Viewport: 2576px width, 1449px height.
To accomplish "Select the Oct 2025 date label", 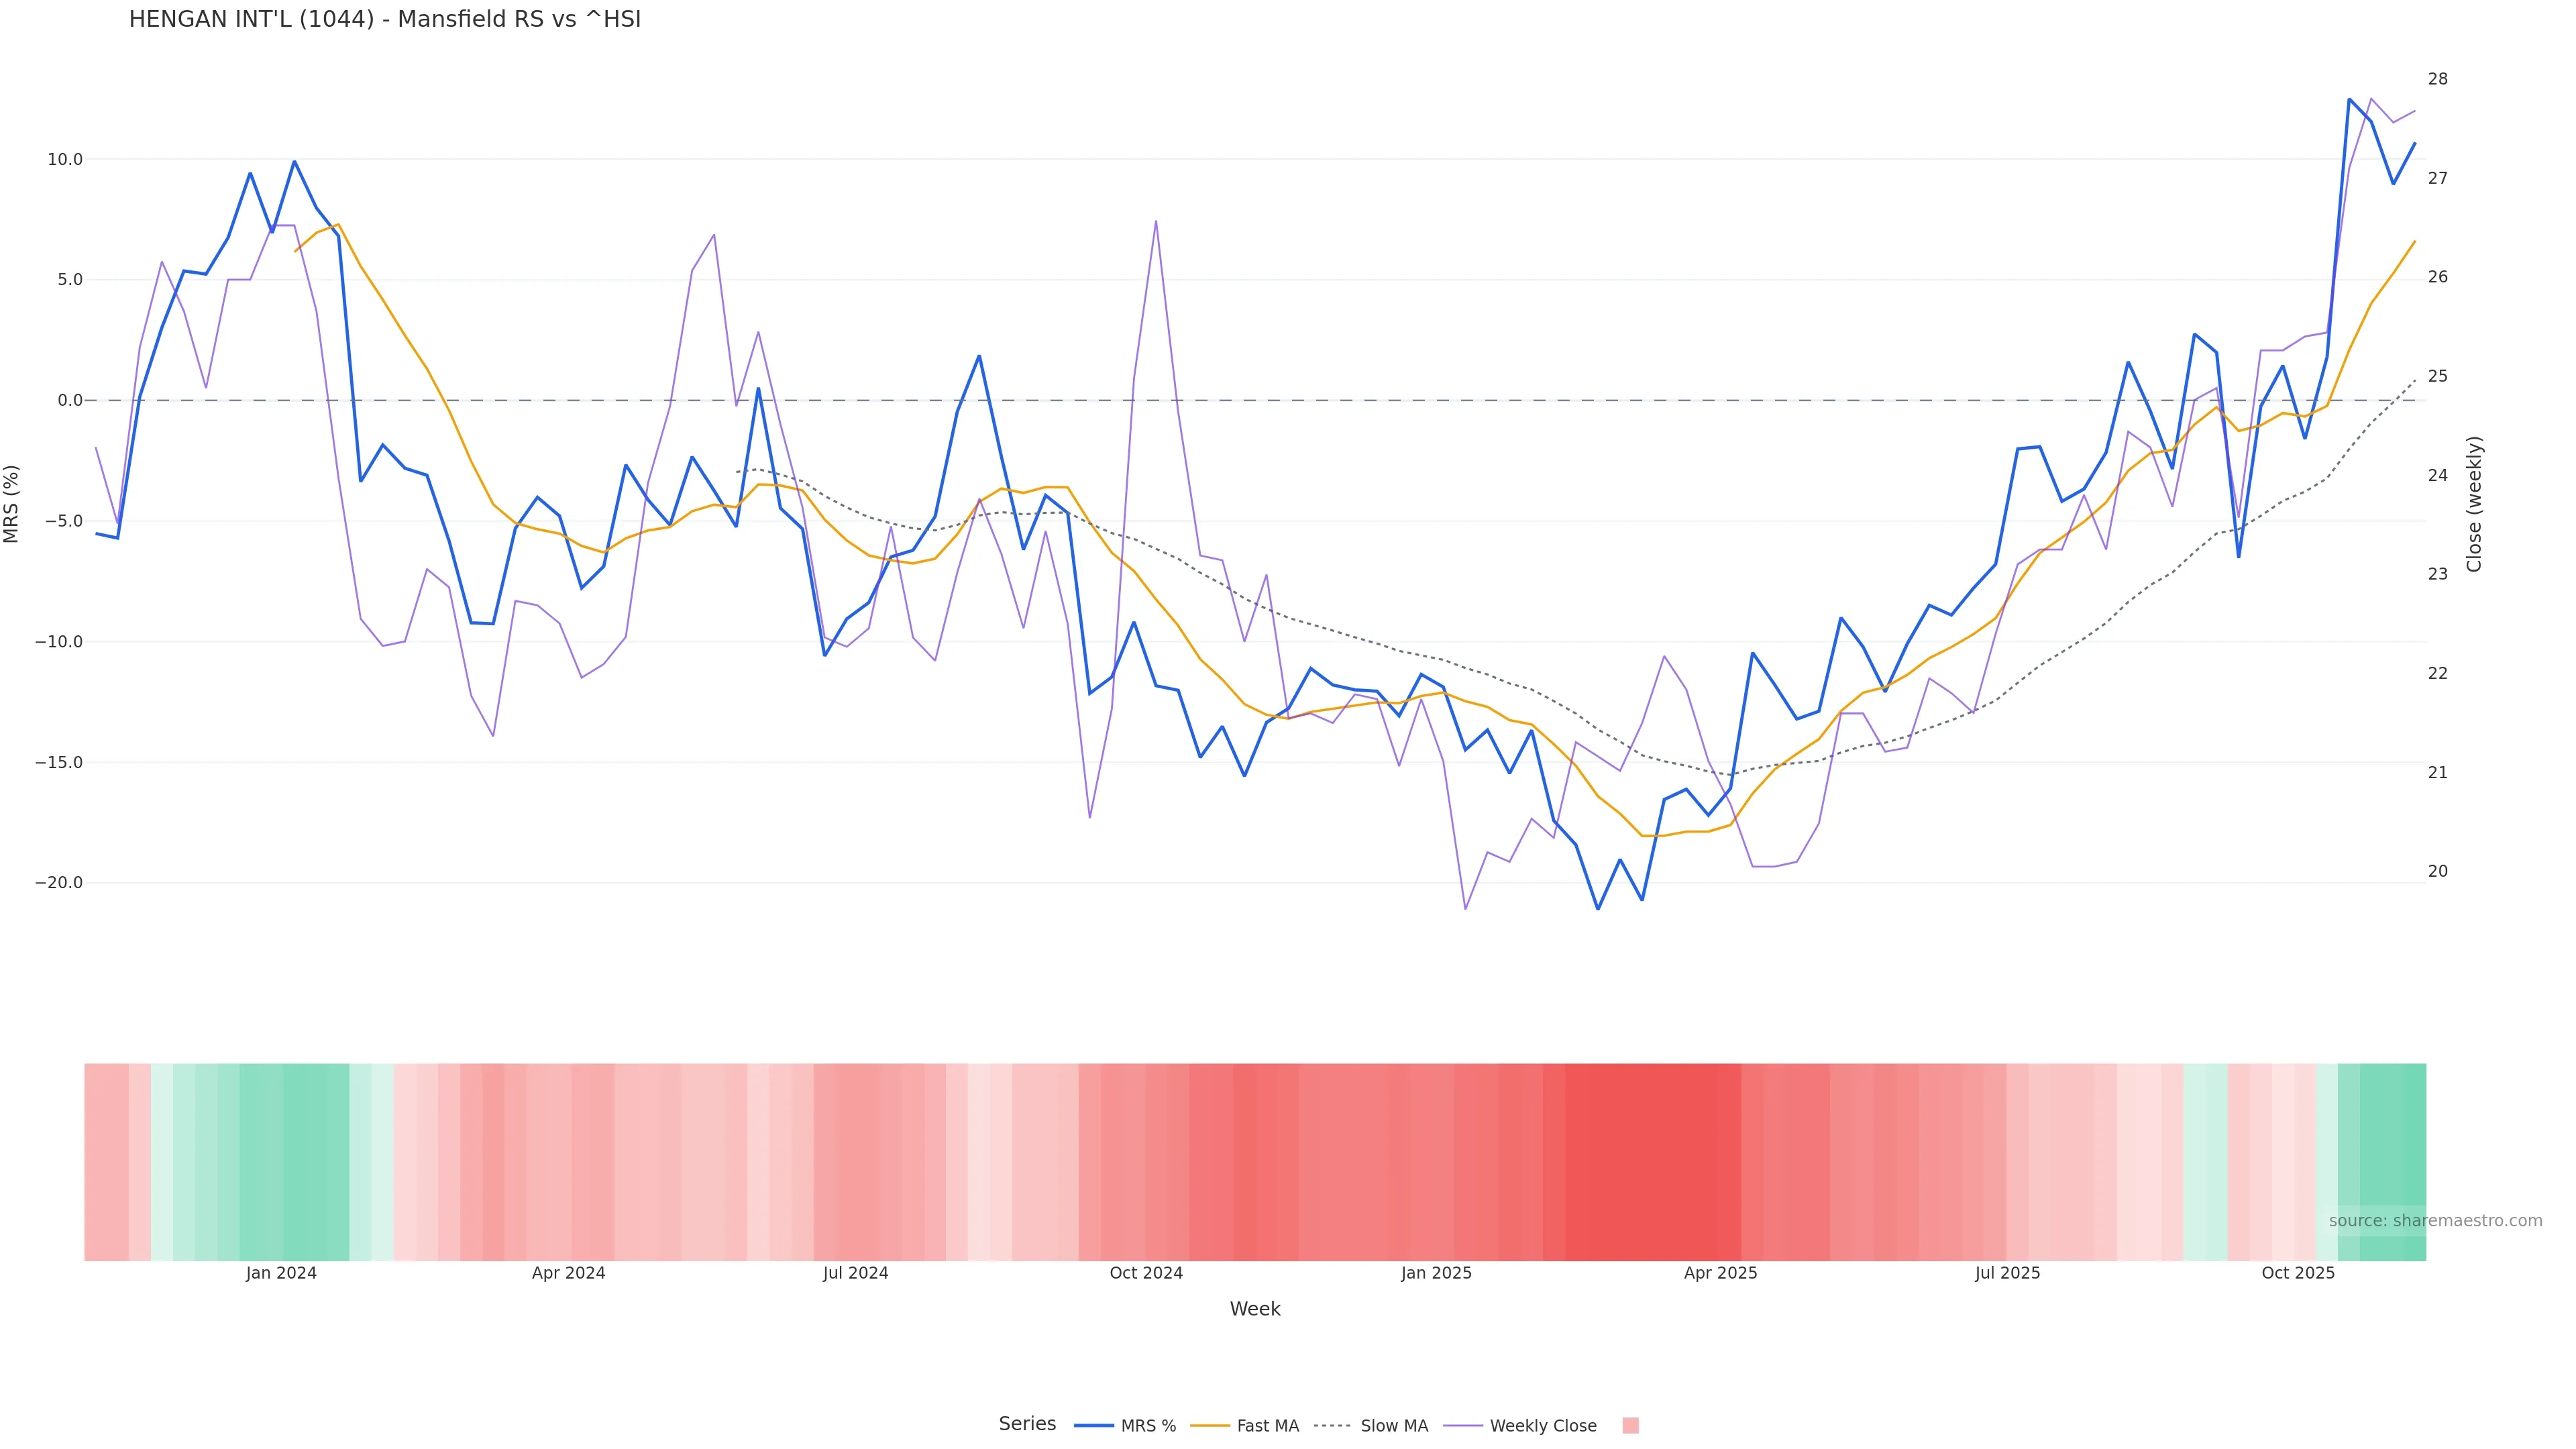I will click(x=2298, y=1273).
